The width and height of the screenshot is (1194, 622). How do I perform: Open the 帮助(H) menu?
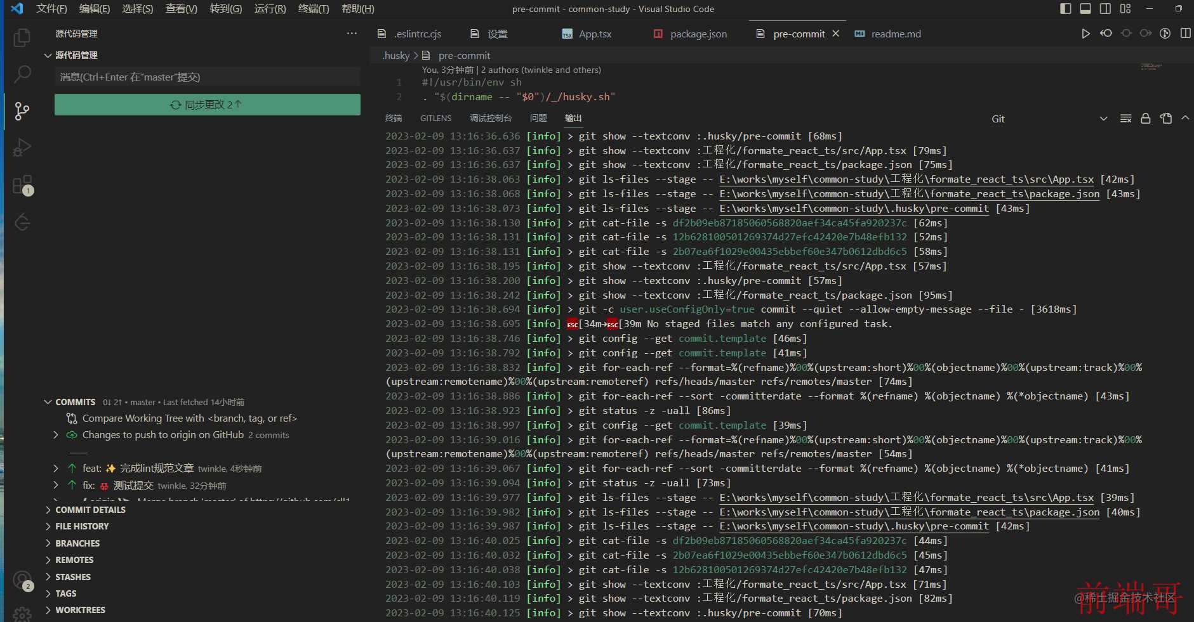(358, 9)
